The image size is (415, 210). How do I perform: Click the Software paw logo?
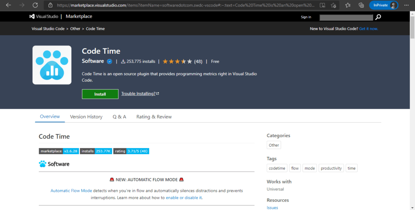pyautogui.click(x=54, y=164)
